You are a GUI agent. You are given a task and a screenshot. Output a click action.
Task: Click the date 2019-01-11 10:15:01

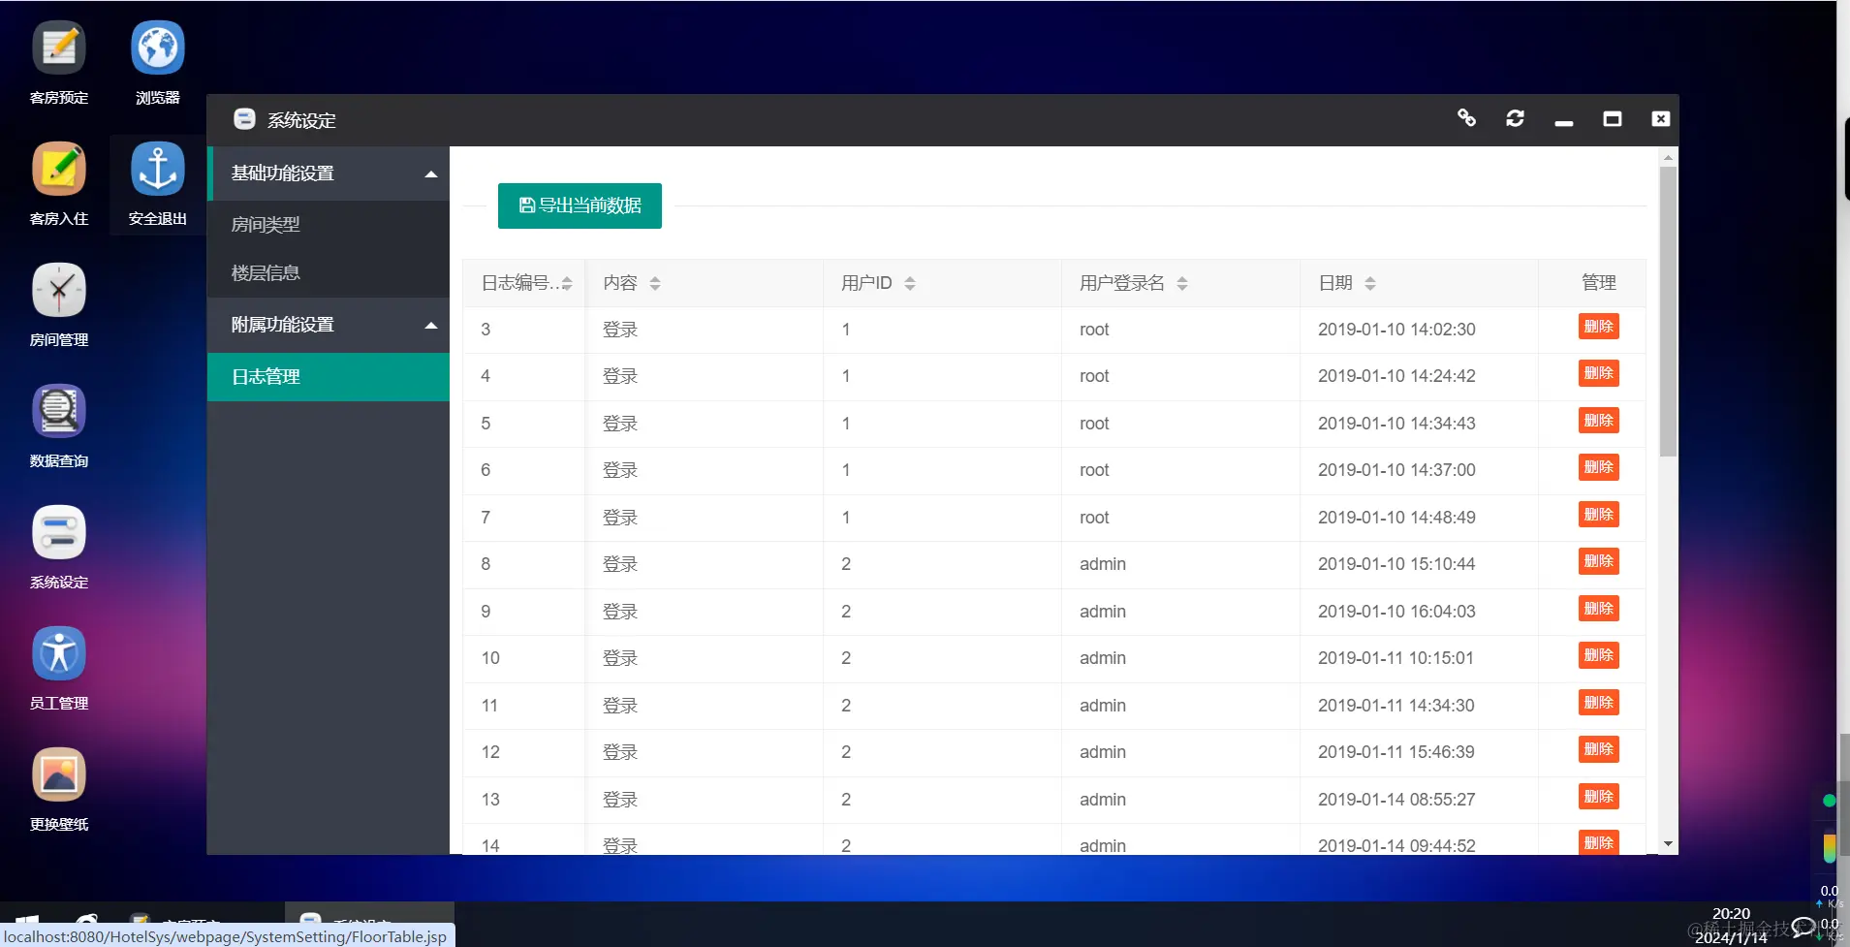pyautogui.click(x=1395, y=658)
